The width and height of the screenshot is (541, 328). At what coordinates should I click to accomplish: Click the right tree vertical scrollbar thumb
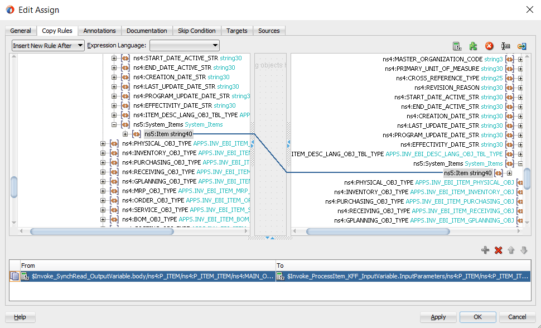click(x=527, y=179)
